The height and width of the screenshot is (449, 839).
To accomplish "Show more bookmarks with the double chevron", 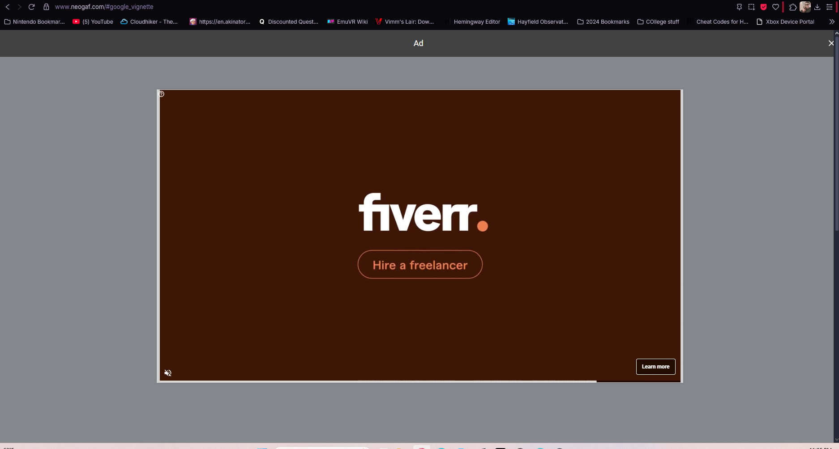I will 832,21.
